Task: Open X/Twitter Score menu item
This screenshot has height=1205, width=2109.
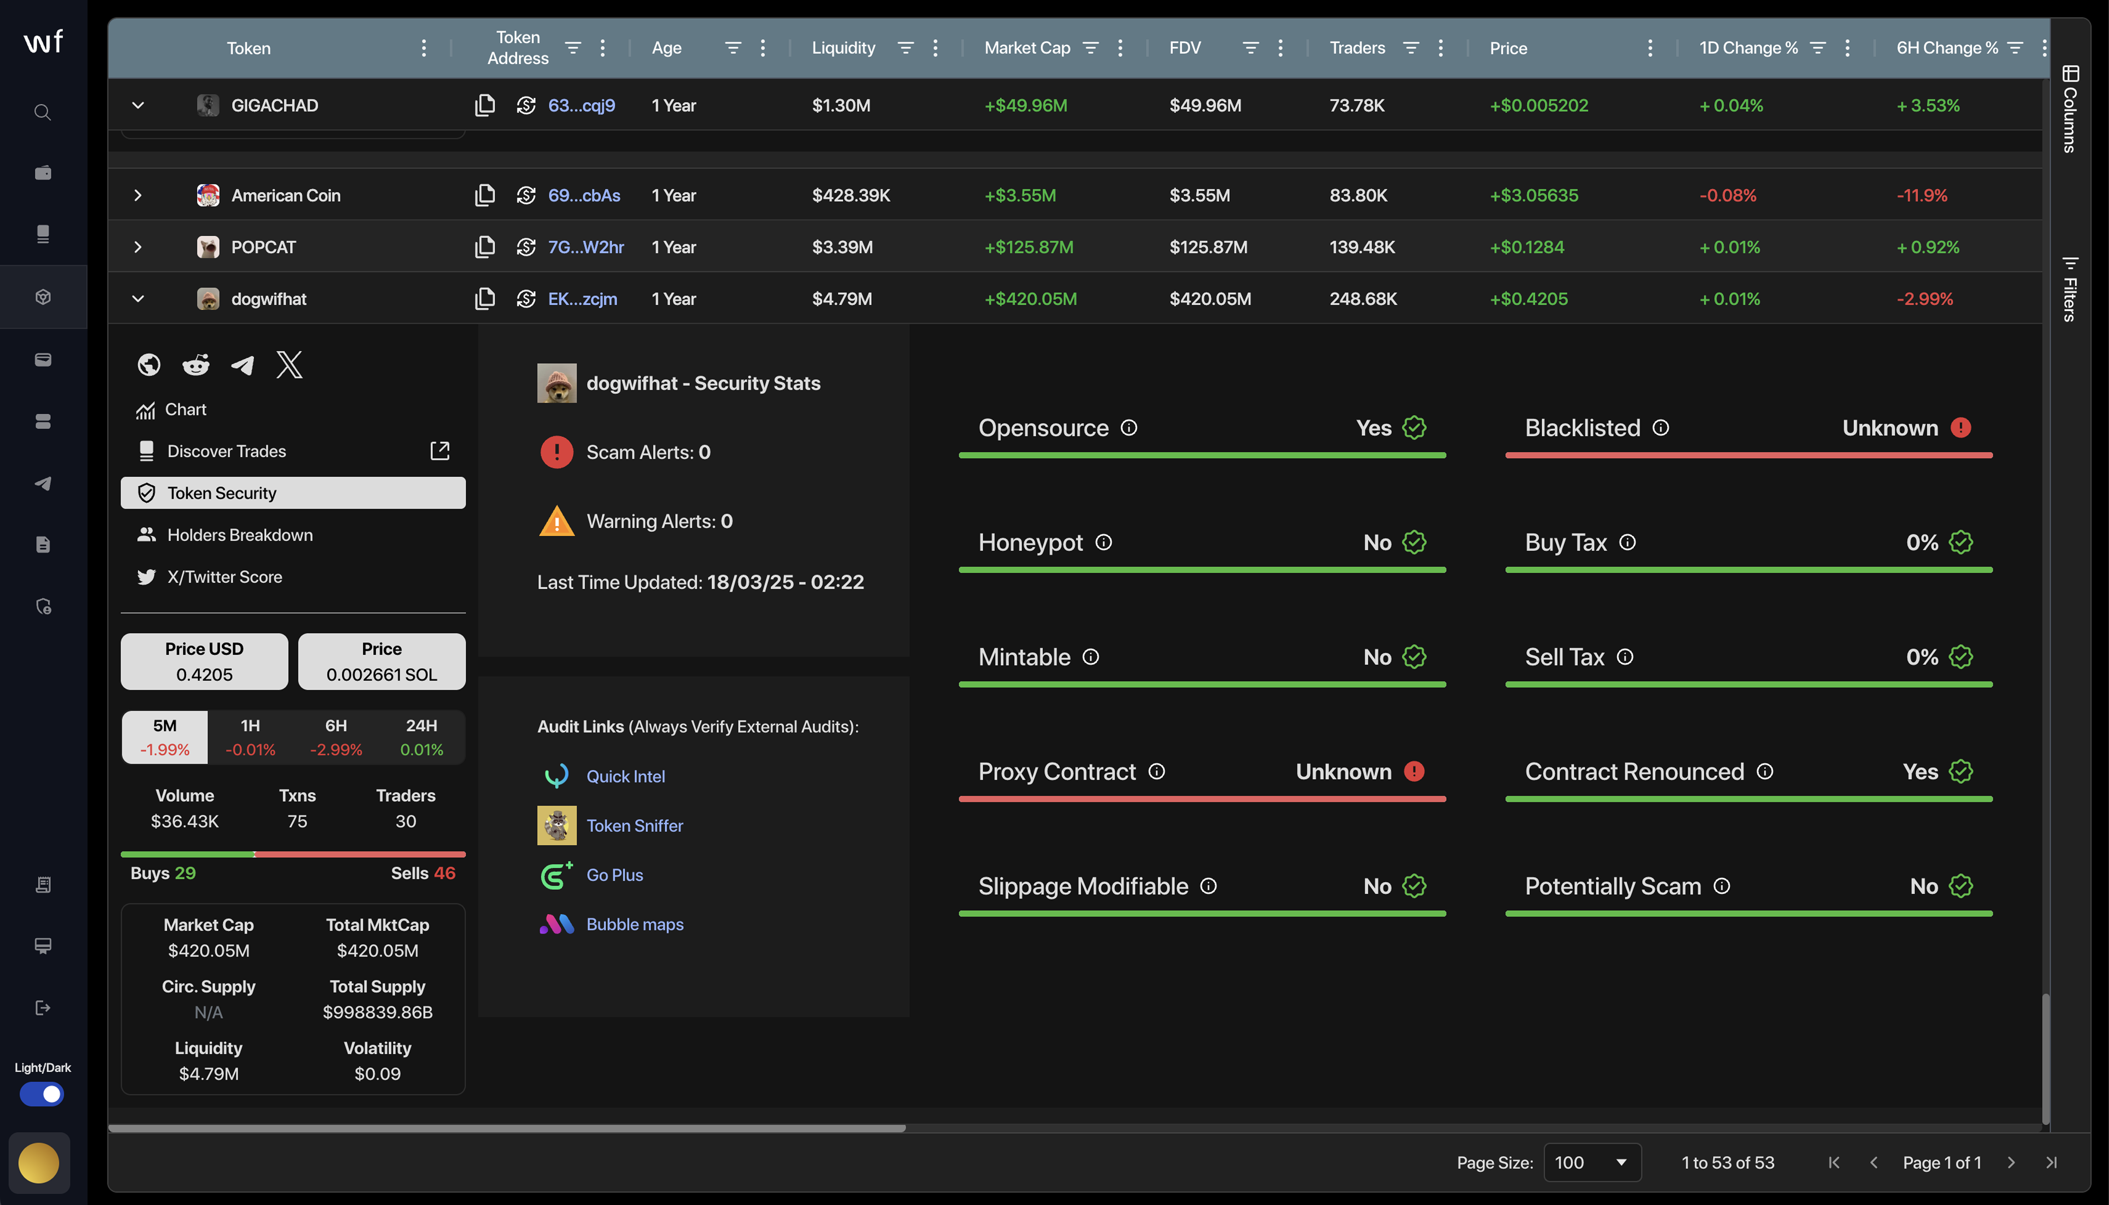Action: pyautogui.click(x=224, y=577)
